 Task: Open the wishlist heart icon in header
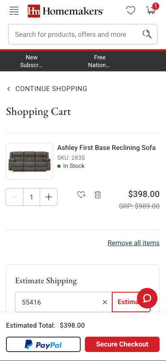(x=131, y=10)
